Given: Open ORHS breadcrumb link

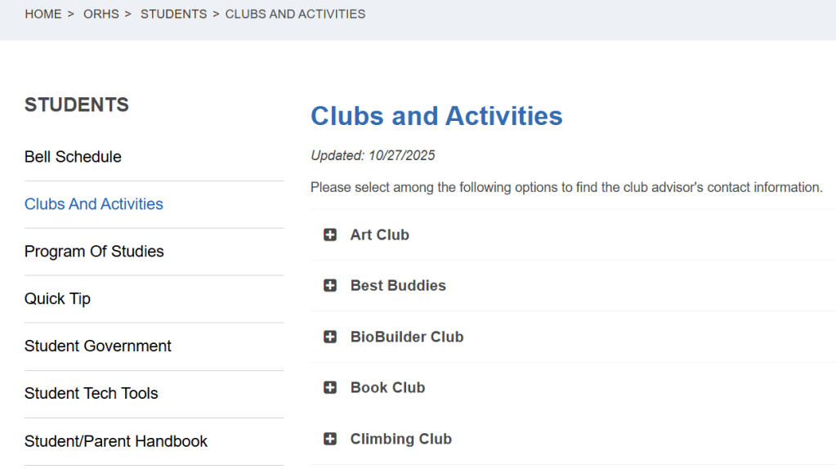Looking at the screenshot, I should tap(101, 14).
